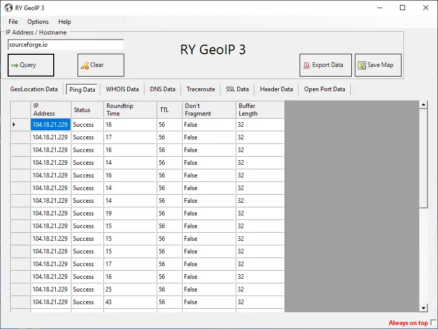Click the eraser icon on Clear
438x329 pixels.
pyautogui.click(x=85, y=65)
